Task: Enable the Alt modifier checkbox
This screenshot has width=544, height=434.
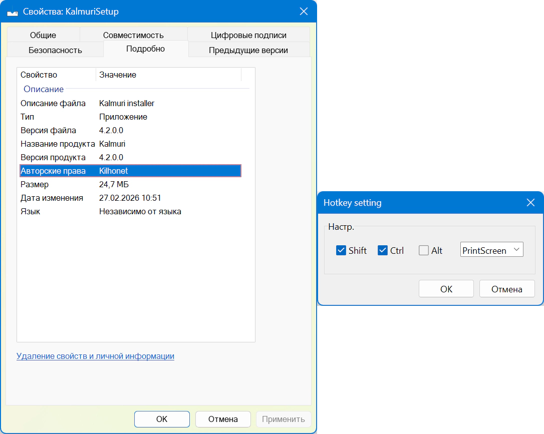Action: [x=424, y=250]
